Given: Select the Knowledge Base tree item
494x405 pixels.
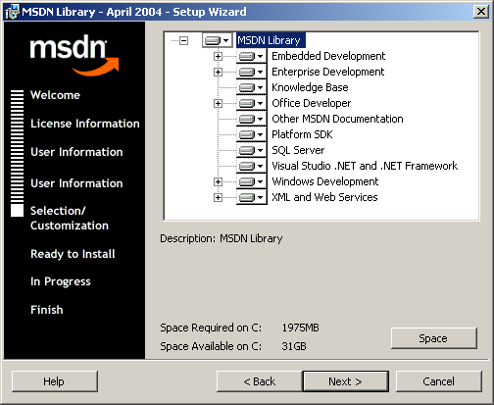Looking at the screenshot, I should point(310,87).
